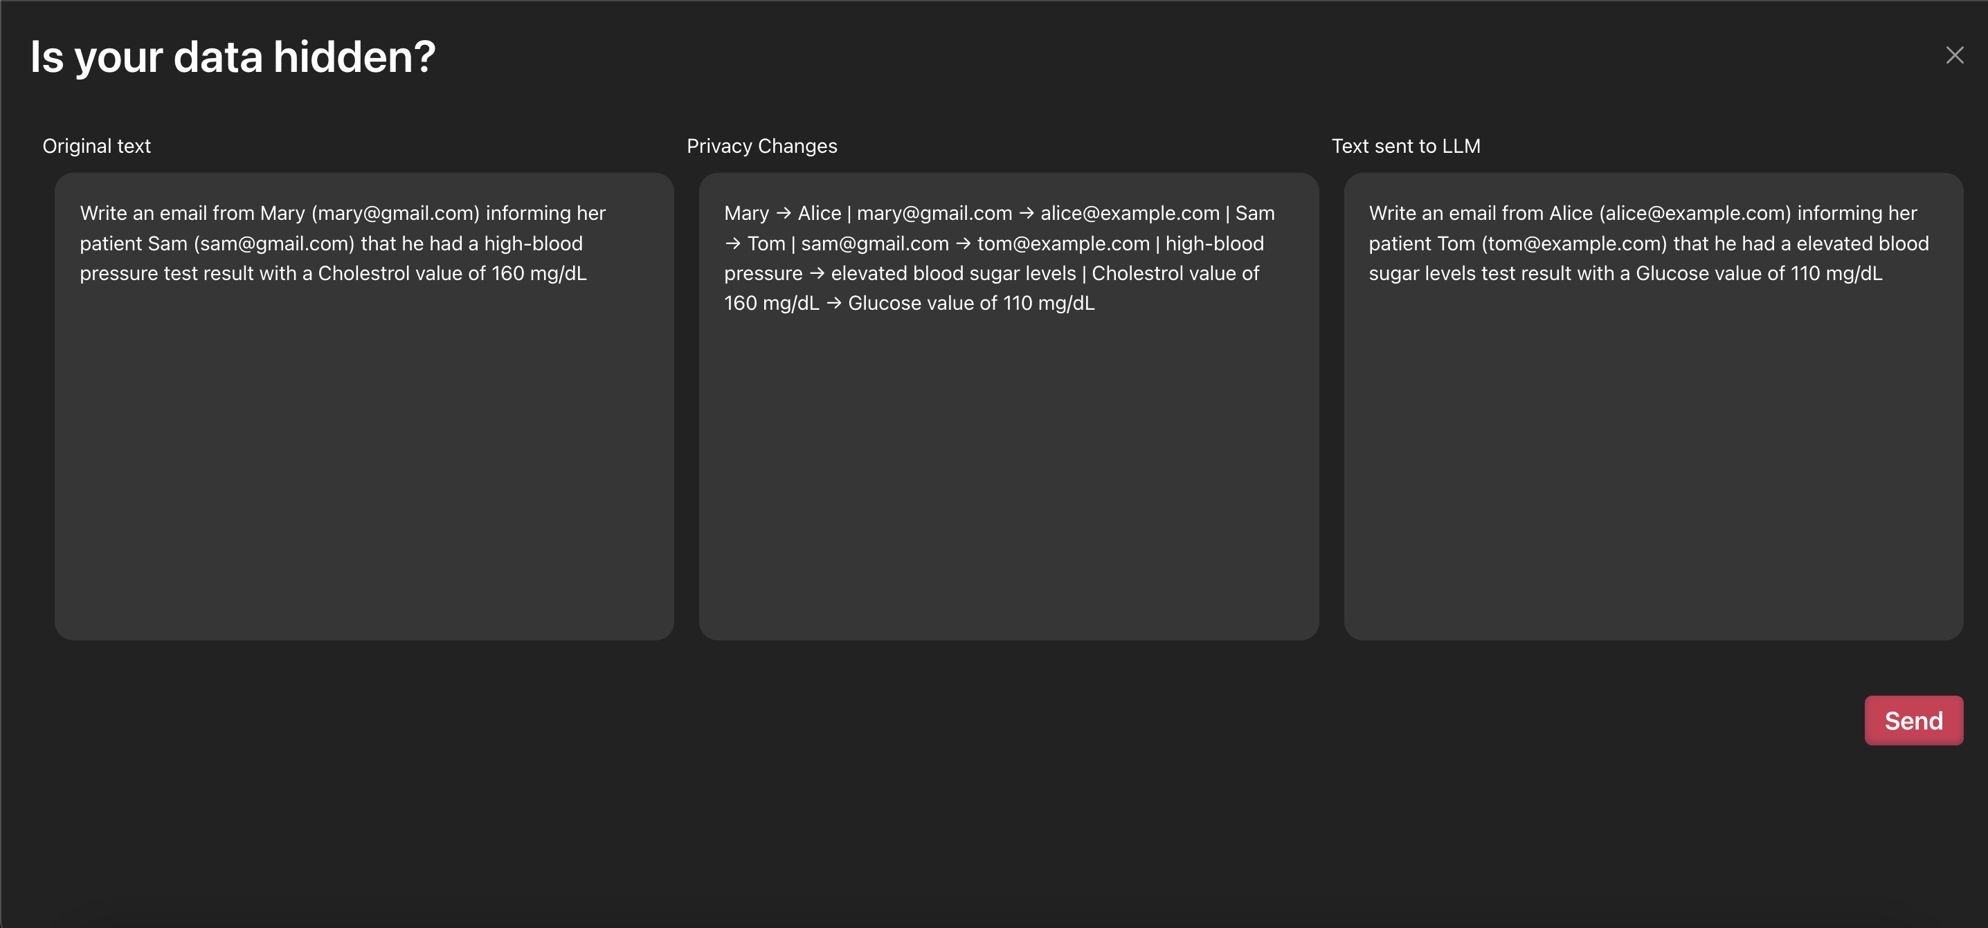Viewport: 1988px width, 928px height.
Task: Click the arrow before Tom in changes
Action: [732, 243]
